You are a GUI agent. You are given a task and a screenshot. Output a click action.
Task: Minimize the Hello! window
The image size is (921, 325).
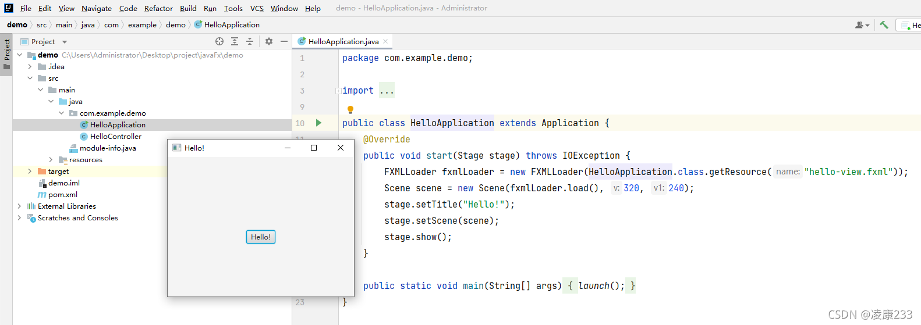click(287, 148)
